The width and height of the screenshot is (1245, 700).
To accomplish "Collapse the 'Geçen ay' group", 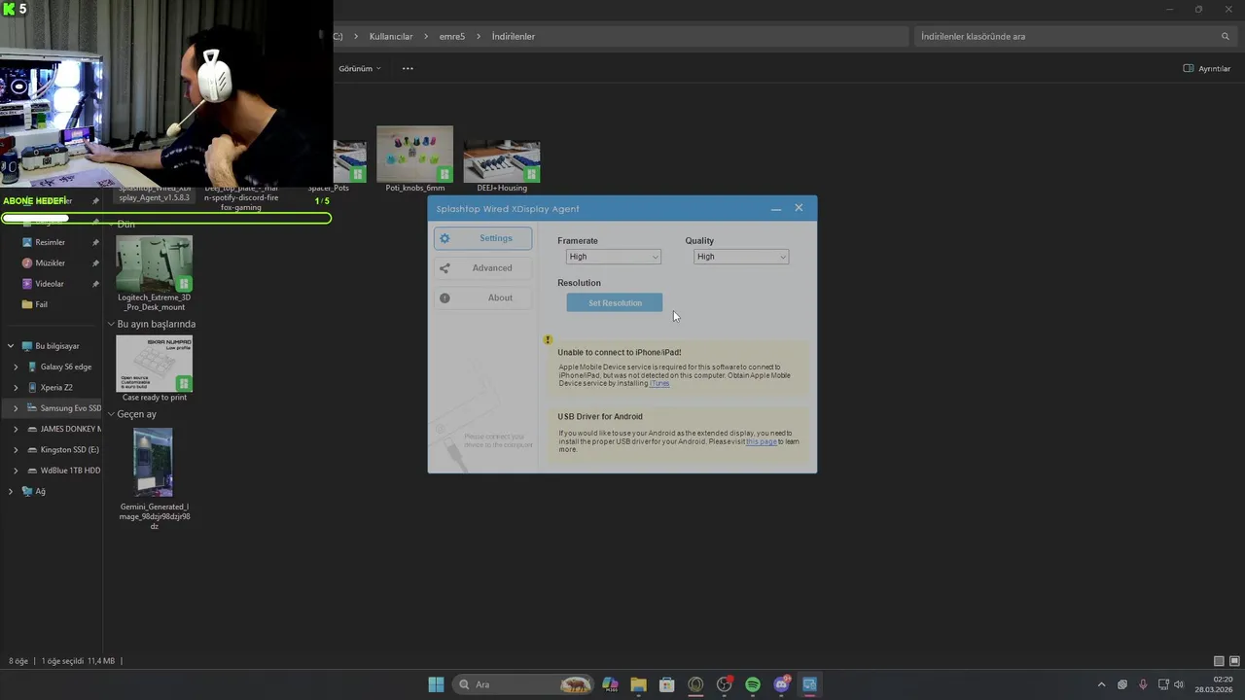I will 111,414.
